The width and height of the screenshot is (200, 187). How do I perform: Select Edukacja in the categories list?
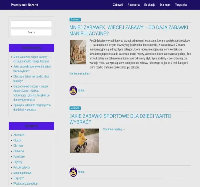point(18,151)
